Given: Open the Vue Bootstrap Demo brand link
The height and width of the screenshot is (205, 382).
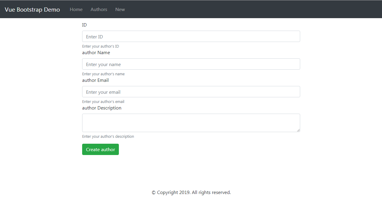Looking at the screenshot, I should pos(32,10).
